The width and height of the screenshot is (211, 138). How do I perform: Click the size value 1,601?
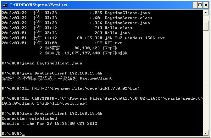click(96, 18)
